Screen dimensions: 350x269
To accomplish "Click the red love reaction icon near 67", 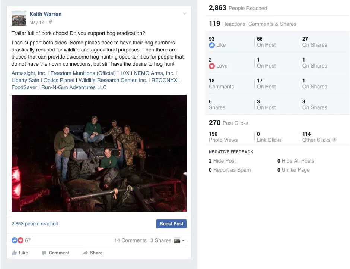I will 20,240.
